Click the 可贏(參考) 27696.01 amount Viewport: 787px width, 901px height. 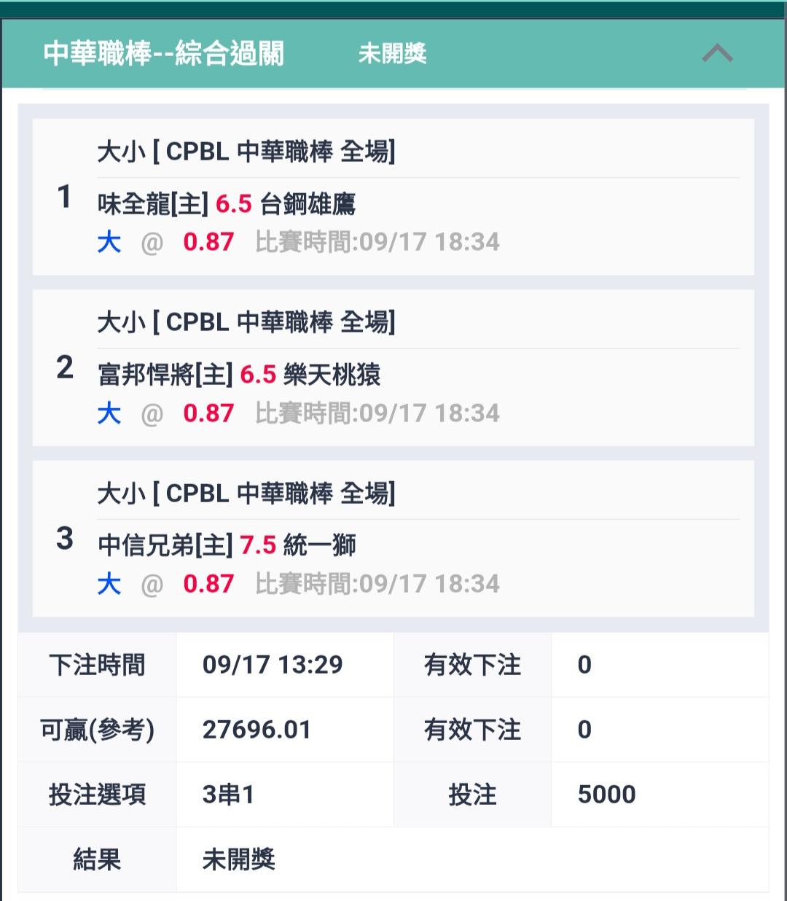257,730
